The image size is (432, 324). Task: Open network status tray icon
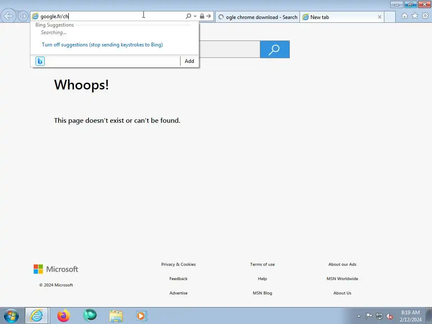[x=379, y=316]
